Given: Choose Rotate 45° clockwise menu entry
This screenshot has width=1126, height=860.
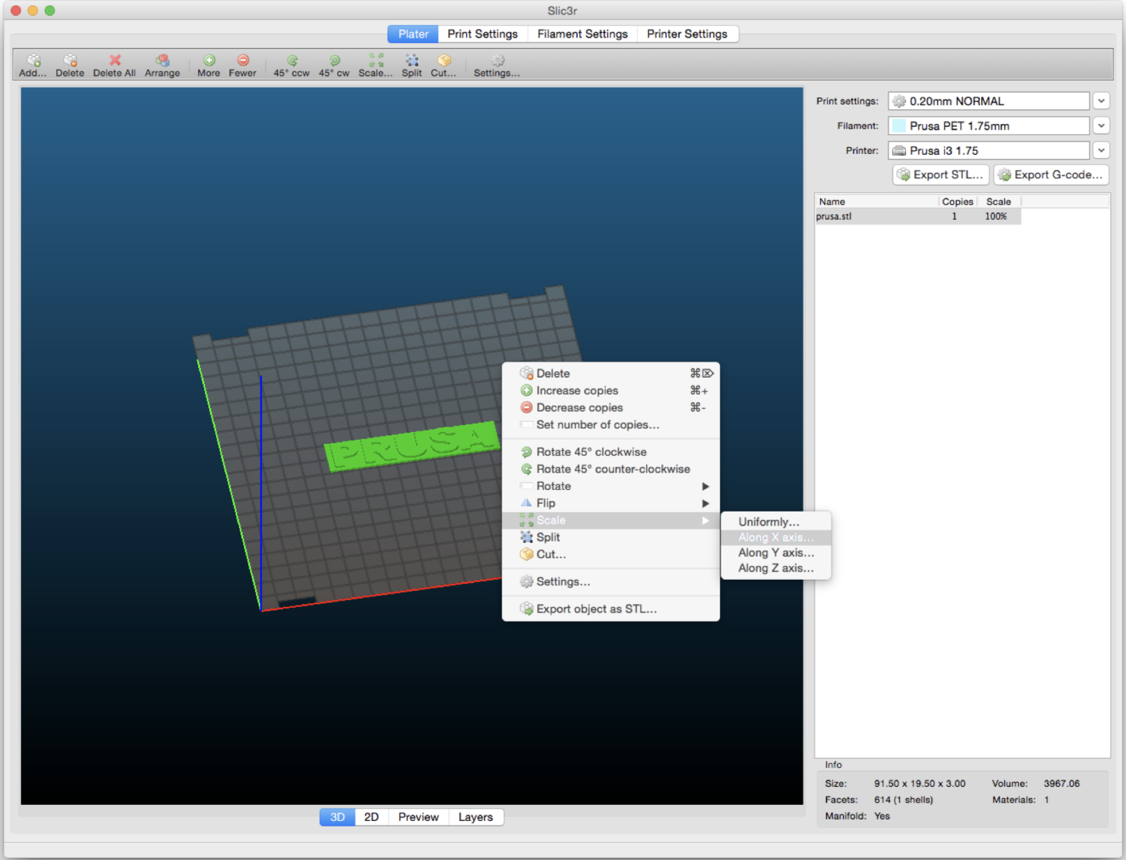Looking at the screenshot, I should point(610,452).
